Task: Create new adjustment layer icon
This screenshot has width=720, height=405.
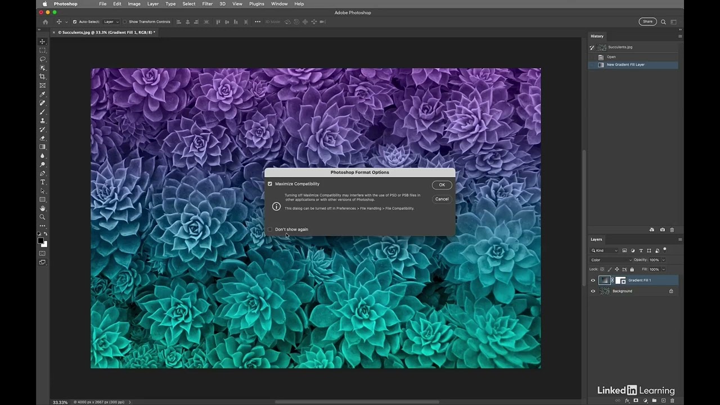Action: [x=645, y=400]
